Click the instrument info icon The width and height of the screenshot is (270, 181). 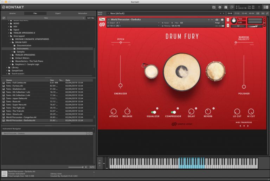(222, 20)
